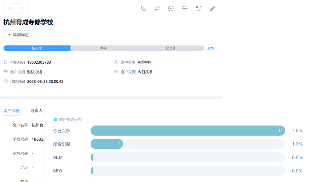Click the 客户名称 field in details

pos(28,125)
